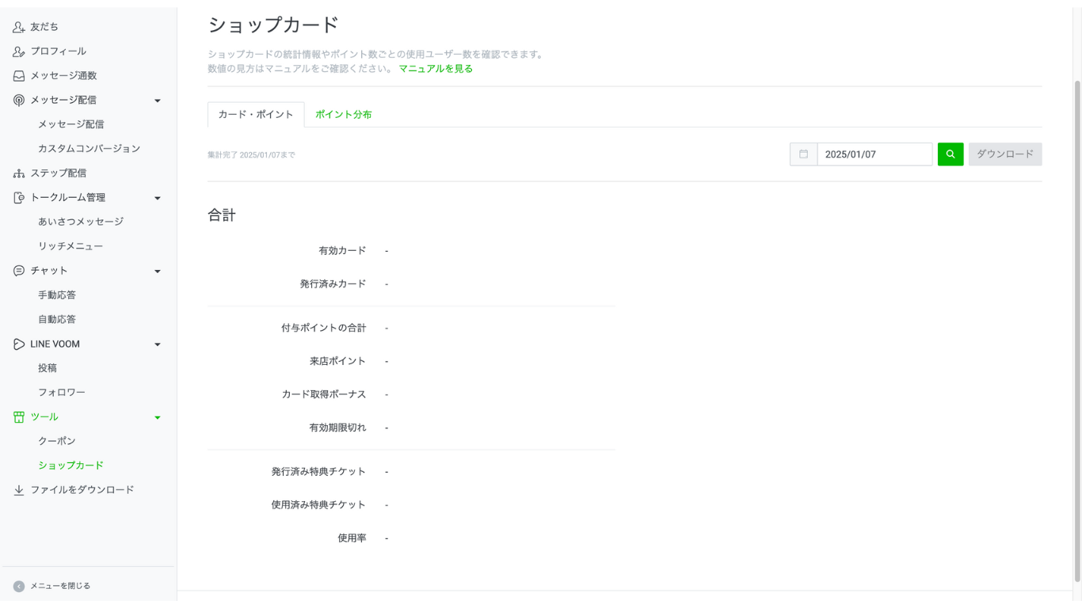
Task: Click the 合計 section heading
Action: coord(222,215)
